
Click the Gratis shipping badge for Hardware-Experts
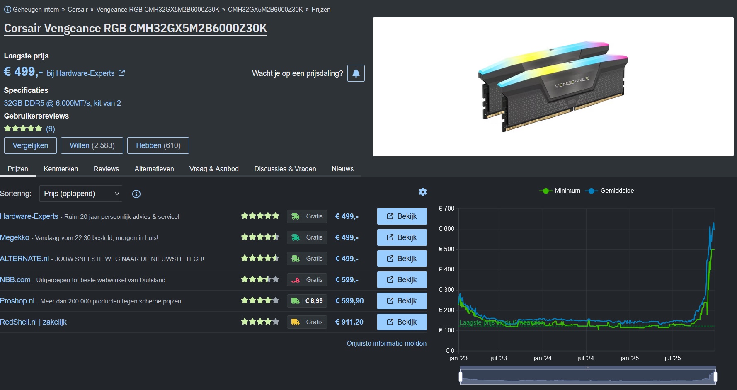coord(307,216)
